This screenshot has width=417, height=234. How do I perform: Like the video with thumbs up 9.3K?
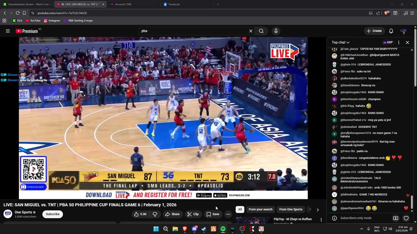pyautogui.click(x=140, y=214)
